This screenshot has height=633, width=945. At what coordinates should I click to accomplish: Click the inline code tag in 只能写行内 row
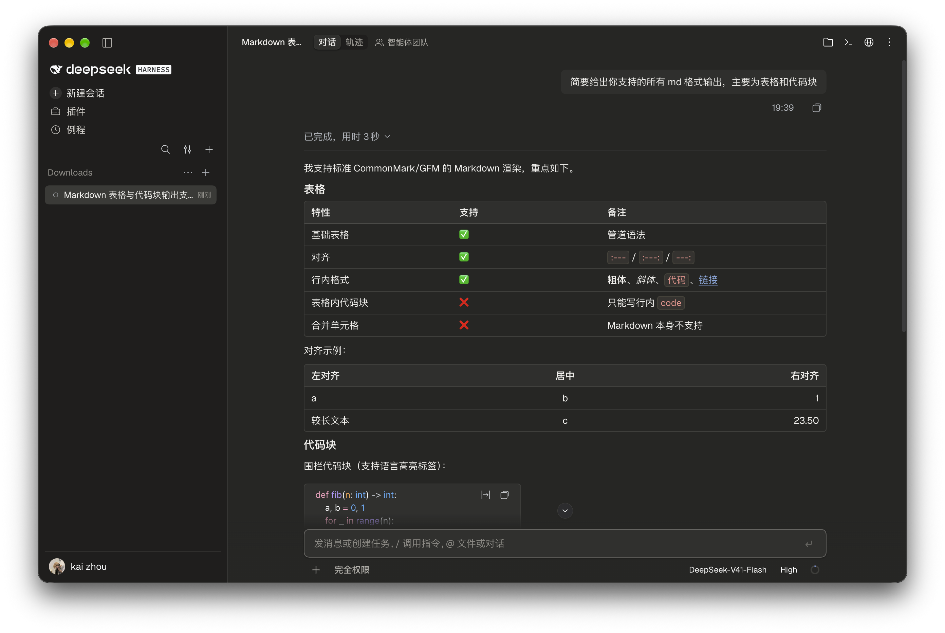pyautogui.click(x=671, y=303)
